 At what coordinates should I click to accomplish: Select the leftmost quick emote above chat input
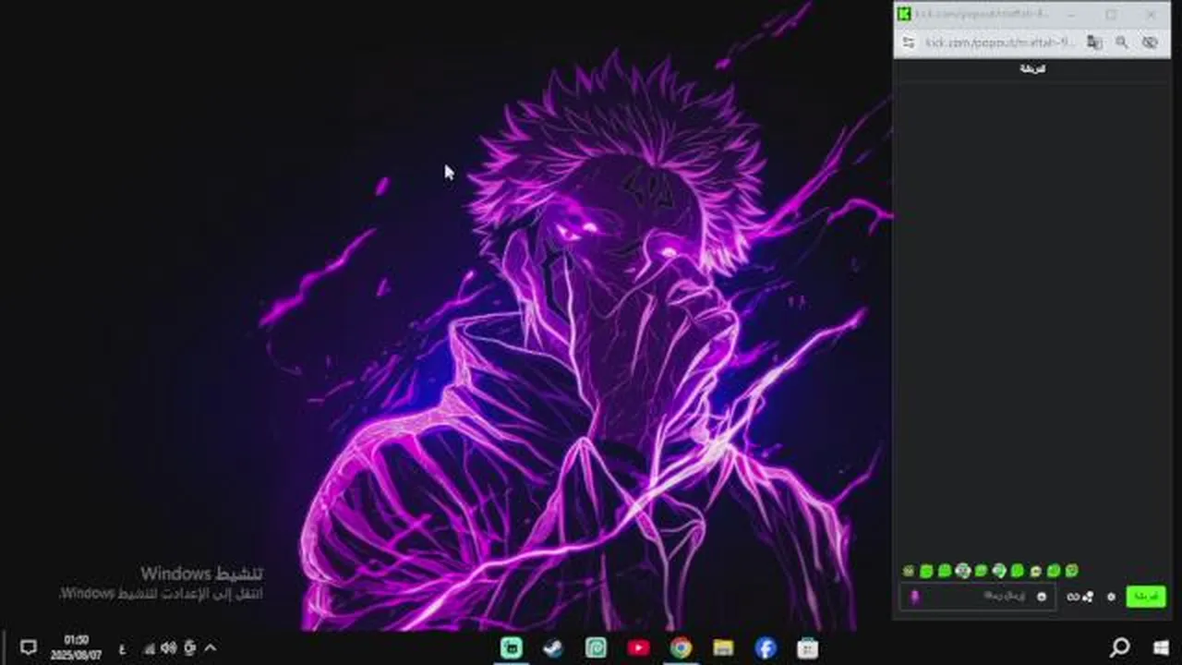point(909,571)
